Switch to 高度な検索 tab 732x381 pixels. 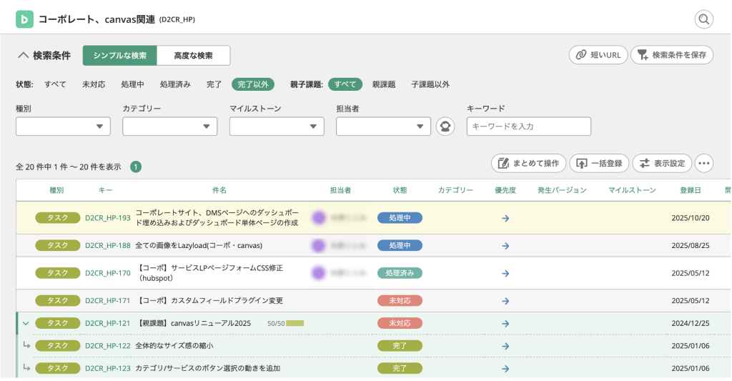pyautogui.click(x=193, y=55)
